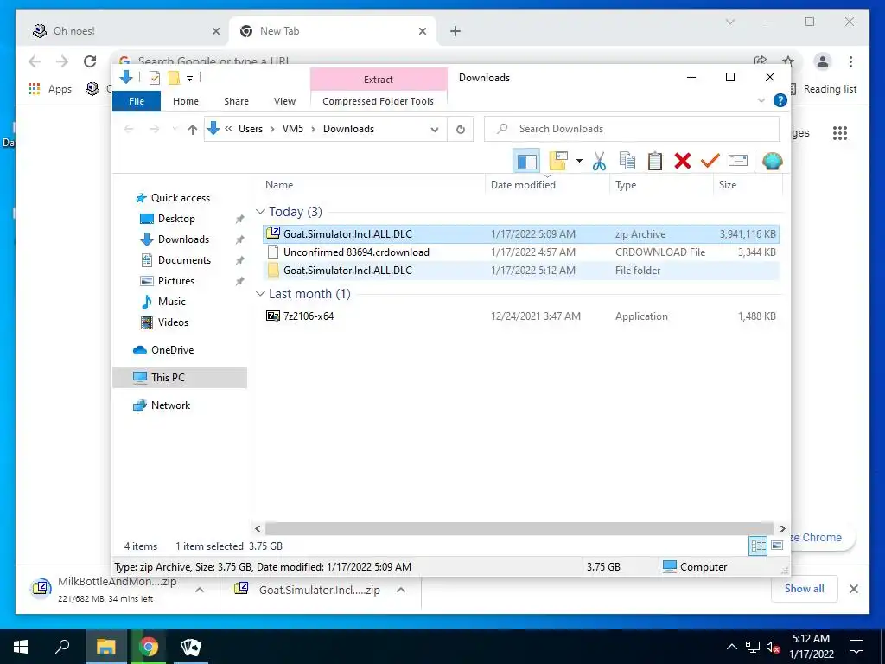Toggle the navigation pane layout icon

(x=526, y=162)
